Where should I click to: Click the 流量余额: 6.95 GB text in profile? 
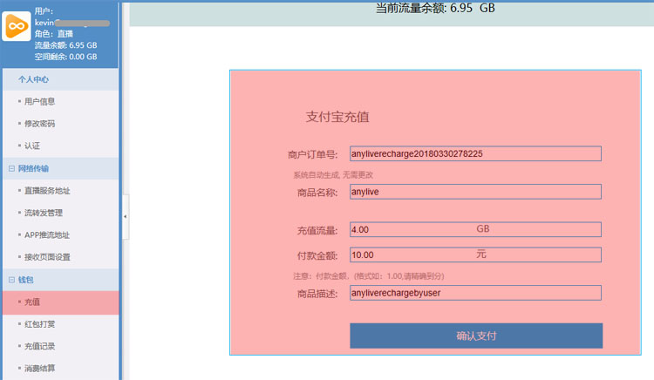[x=66, y=45]
